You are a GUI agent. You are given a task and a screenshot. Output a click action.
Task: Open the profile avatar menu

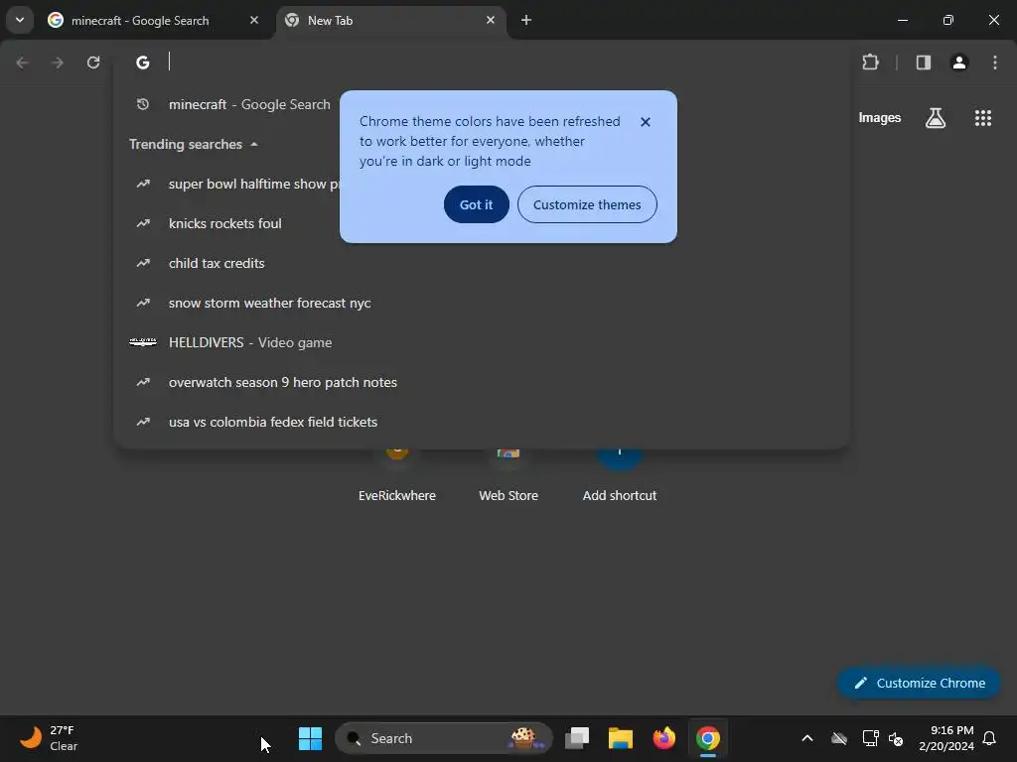point(959,63)
